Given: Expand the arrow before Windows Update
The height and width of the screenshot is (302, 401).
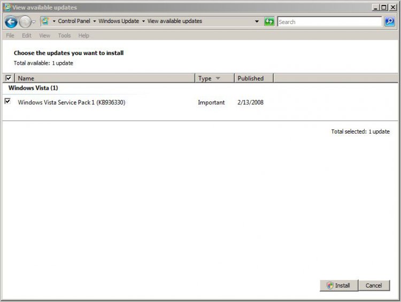Looking at the screenshot, I should click(94, 21).
